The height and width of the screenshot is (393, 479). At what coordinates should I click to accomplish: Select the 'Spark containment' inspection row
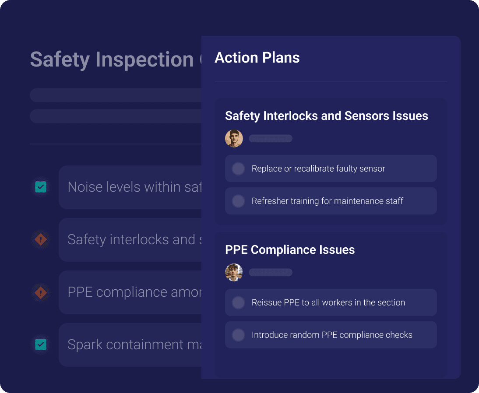(131, 345)
